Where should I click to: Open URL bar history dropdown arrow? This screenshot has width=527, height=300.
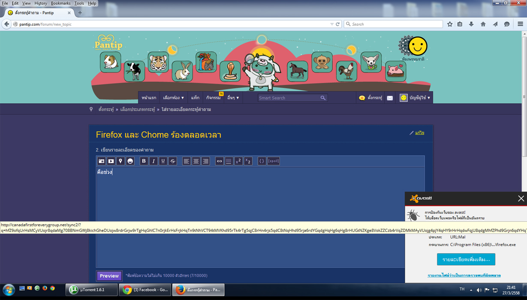pyautogui.click(x=331, y=24)
